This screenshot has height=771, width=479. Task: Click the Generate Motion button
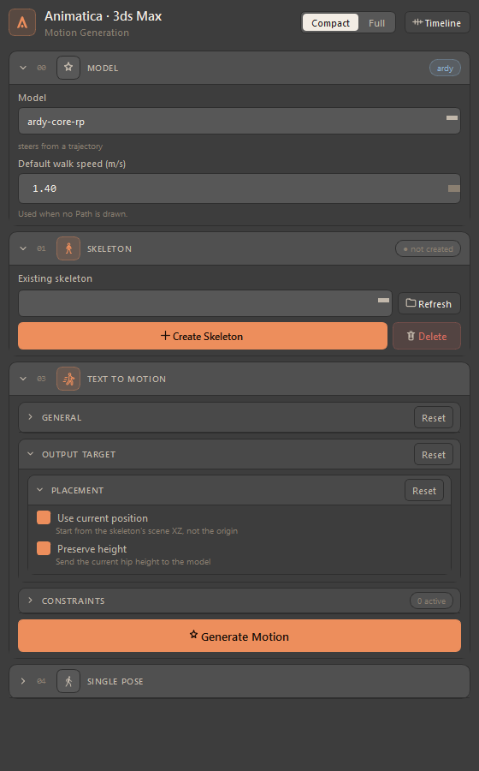[x=239, y=636]
